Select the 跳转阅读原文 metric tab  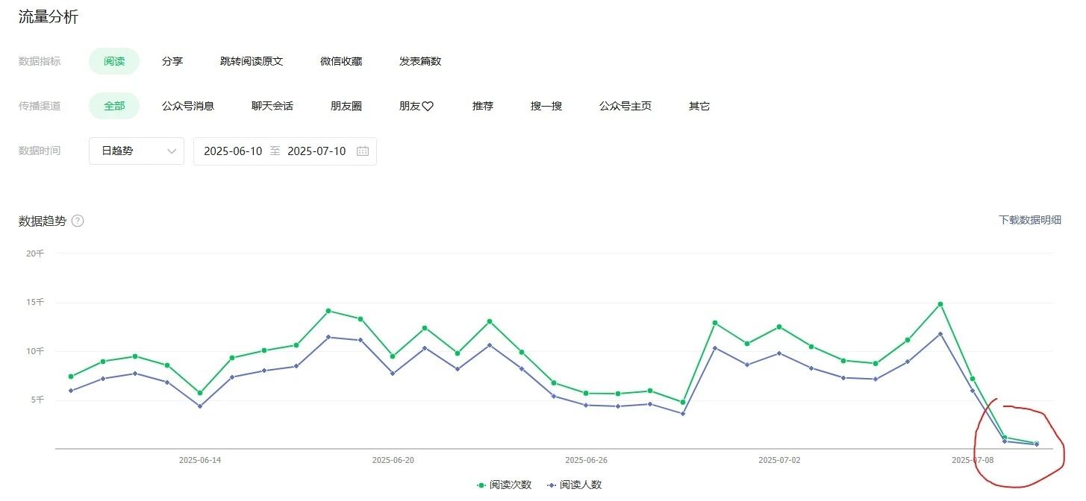pos(252,61)
